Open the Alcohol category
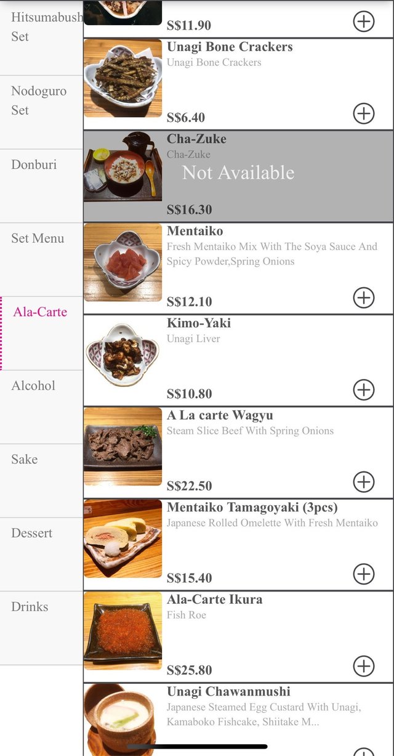This screenshot has height=756, width=394. 41,386
